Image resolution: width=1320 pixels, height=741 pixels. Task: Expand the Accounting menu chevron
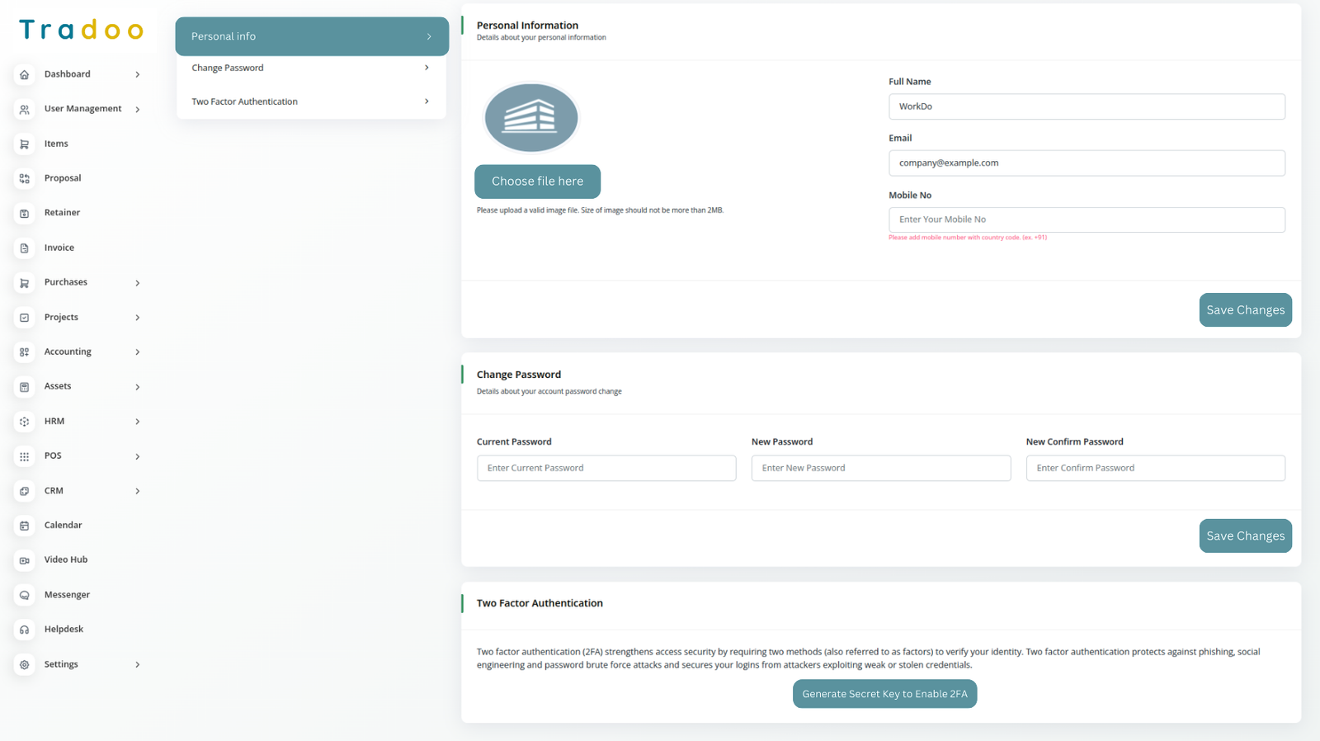[137, 352]
